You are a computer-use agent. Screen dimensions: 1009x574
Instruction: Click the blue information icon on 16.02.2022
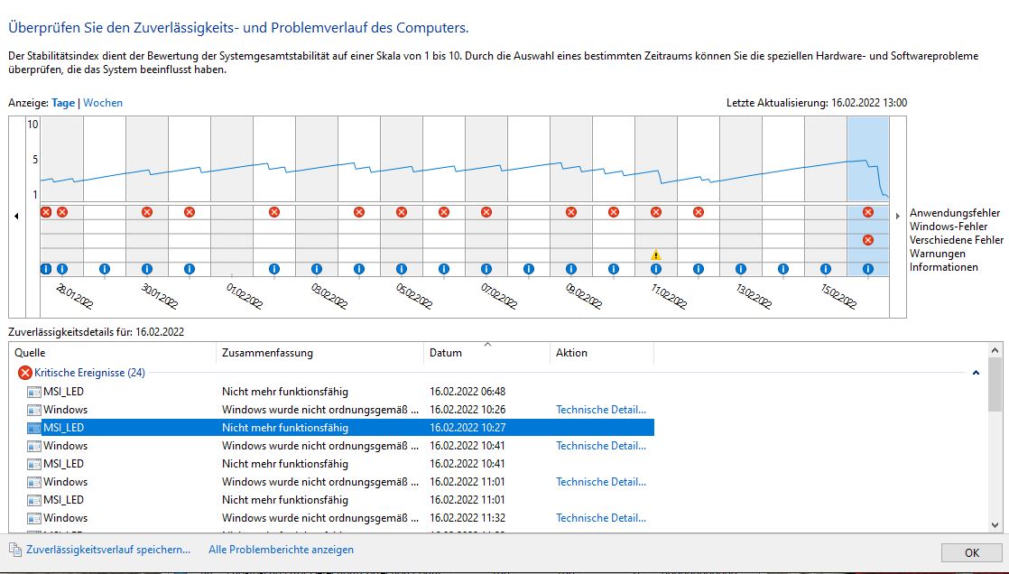(x=868, y=269)
